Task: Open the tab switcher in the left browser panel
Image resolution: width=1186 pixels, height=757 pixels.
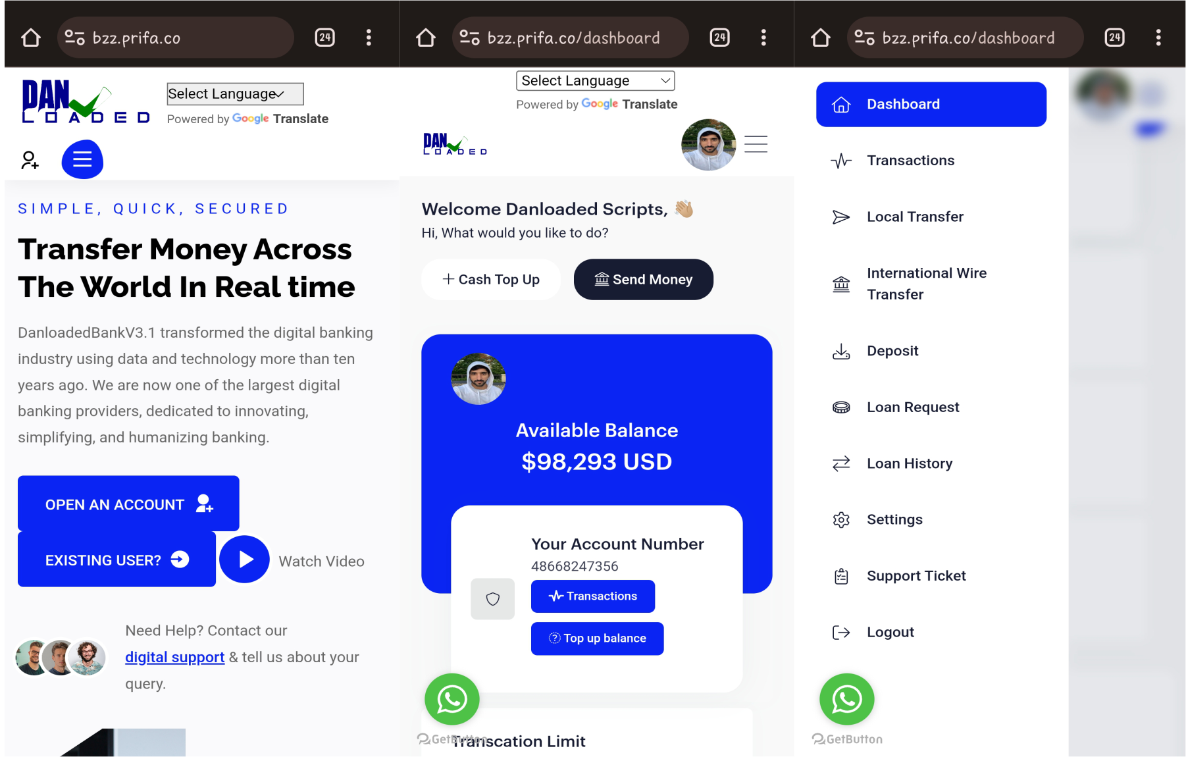Action: point(325,38)
